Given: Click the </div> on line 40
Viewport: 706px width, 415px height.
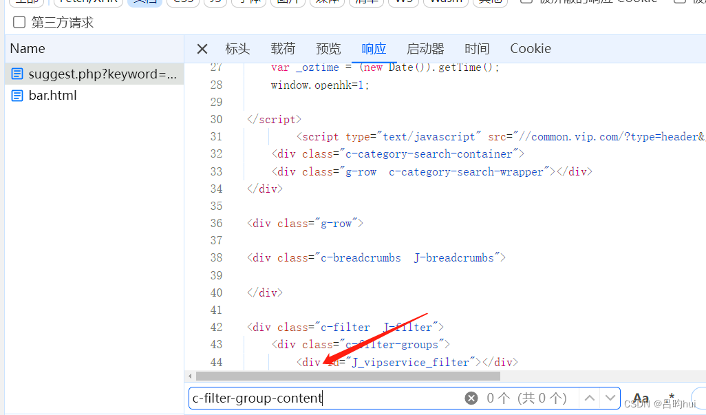Looking at the screenshot, I should tap(264, 292).
